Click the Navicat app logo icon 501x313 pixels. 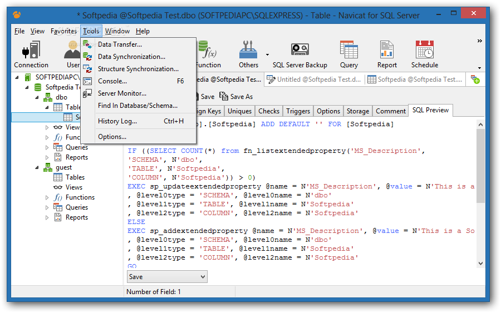(17, 14)
